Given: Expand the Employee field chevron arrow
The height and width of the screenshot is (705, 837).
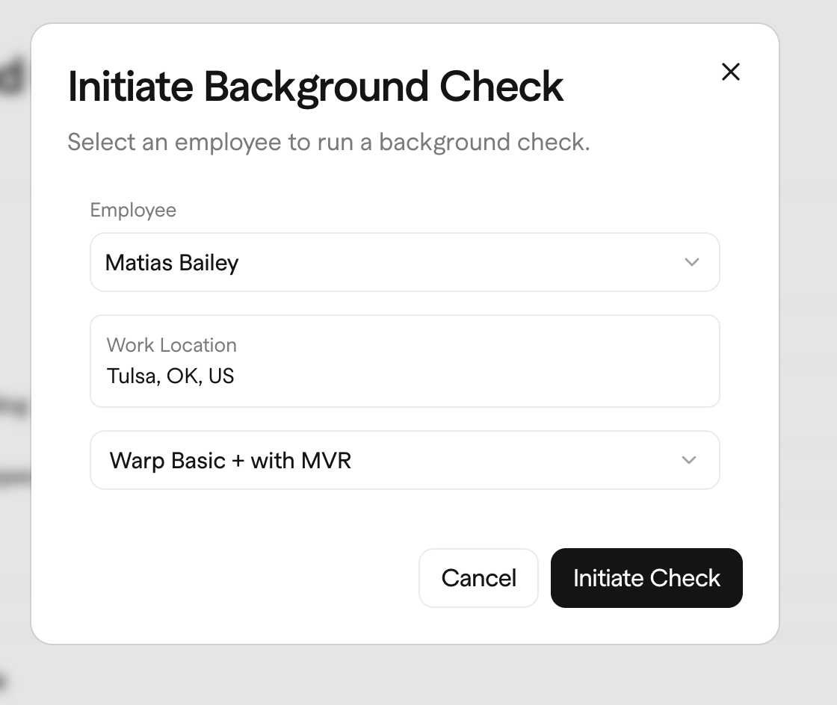Looking at the screenshot, I should tap(692, 262).
